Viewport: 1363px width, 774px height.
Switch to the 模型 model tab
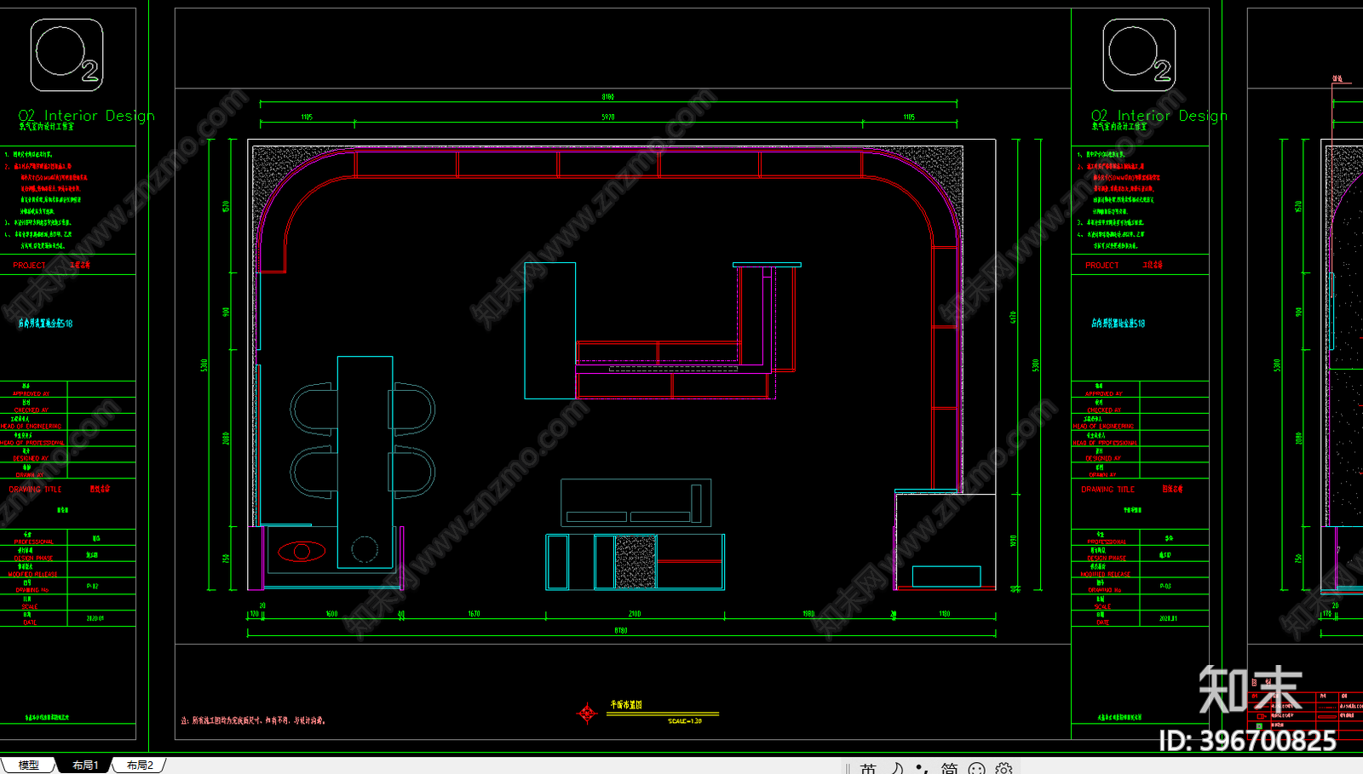[x=28, y=765]
